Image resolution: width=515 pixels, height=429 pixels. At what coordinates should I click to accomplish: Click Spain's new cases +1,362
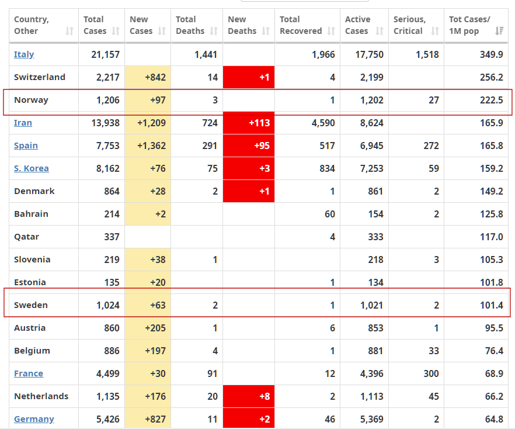tap(151, 146)
